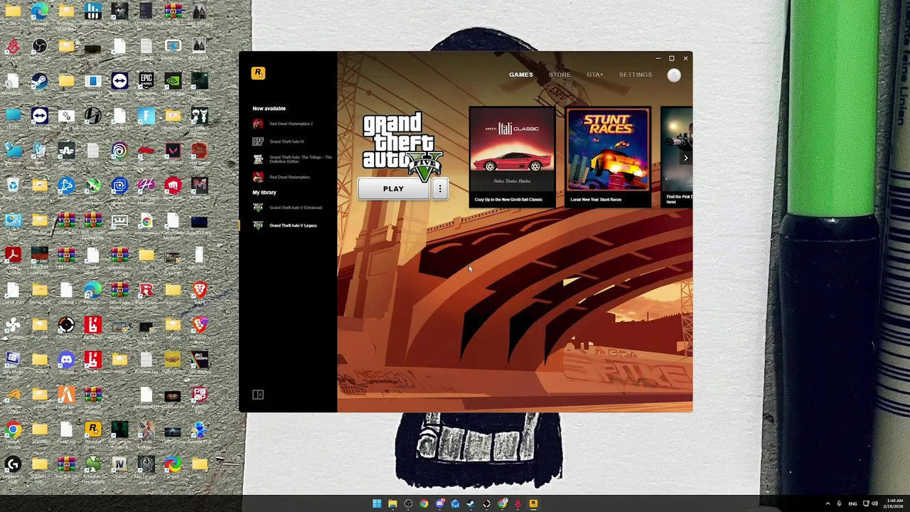
Task: Select the Microsoft Edge desktop shortcut
Action: click(40, 15)
